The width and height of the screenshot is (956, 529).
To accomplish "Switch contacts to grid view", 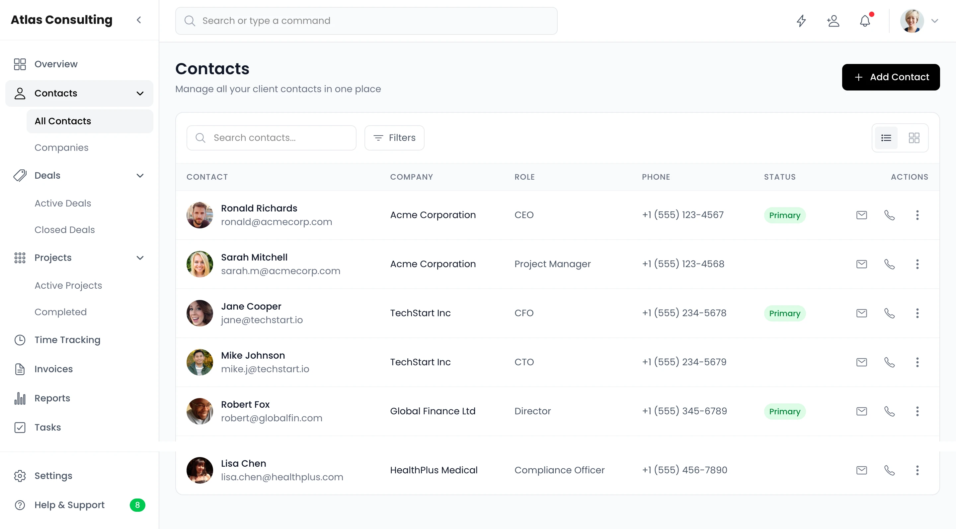I will (914, 138).
